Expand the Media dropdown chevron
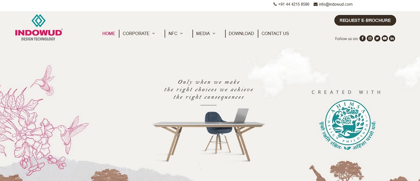Screen dimensions: 420x181 [x=214, y=34]
